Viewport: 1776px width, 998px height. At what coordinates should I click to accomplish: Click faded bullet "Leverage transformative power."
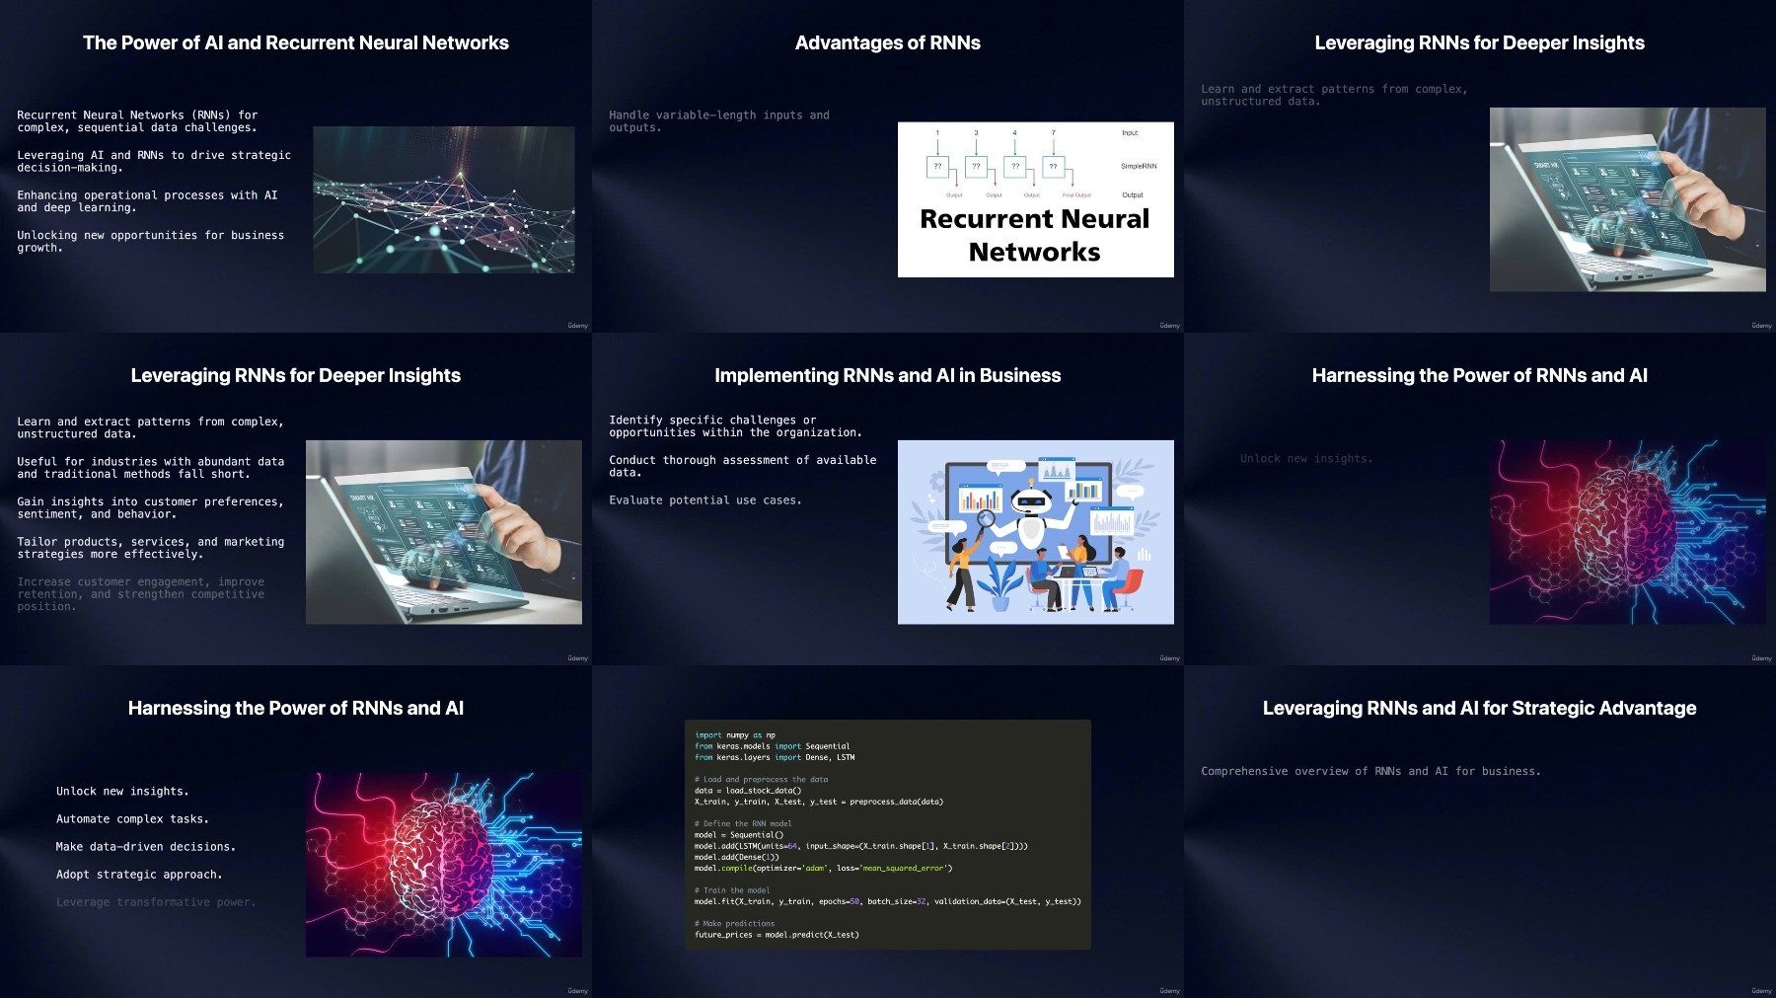[156, 902]
